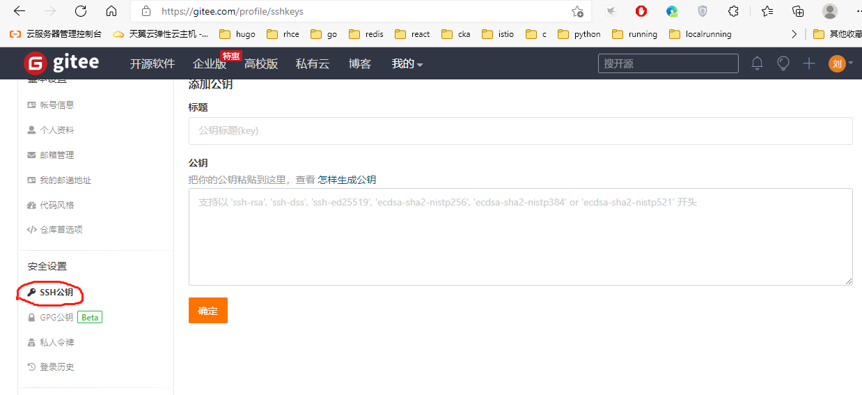Open 仓库首选项 settings
The height and width of the screenshot is (395, 862).
coord(55,230)
